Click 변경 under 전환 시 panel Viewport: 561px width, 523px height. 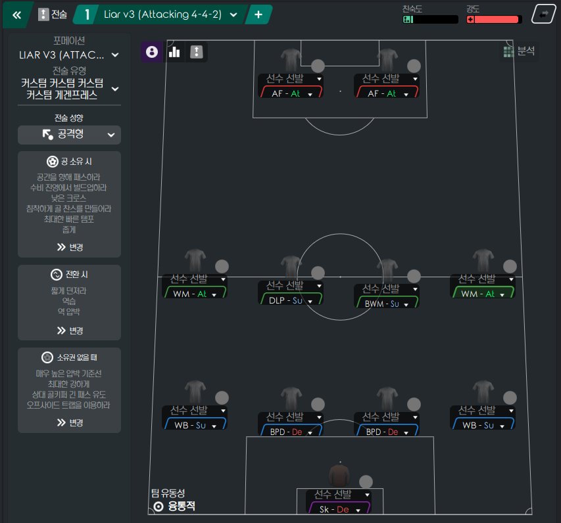70,330
